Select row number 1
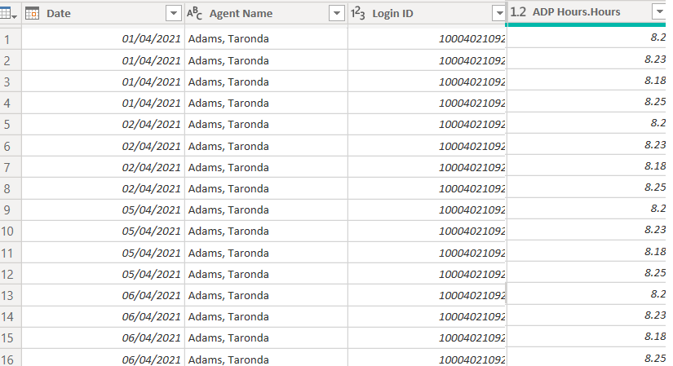The image size is (673, 366). click(11, 39)
